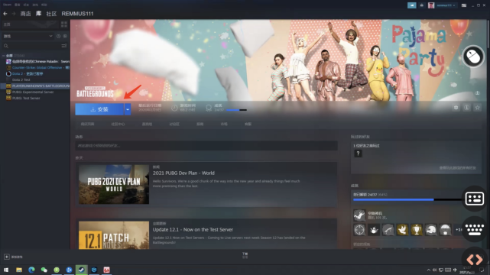Go back with the left arrow button
Viewport: 490px width, 275px height.
tap(5, 14)
